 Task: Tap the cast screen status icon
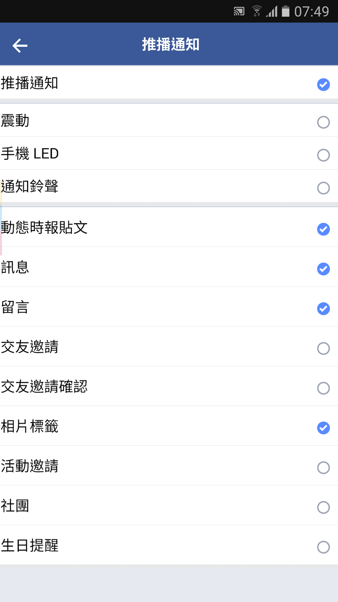click(239, 11)
